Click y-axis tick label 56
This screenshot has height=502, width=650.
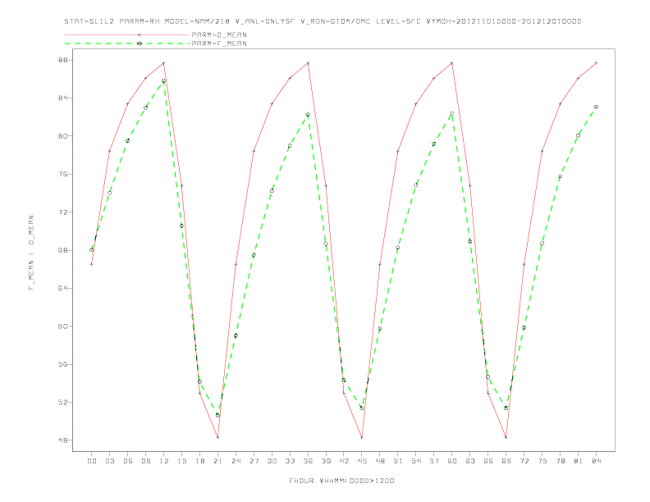click(x=62, y=364)
